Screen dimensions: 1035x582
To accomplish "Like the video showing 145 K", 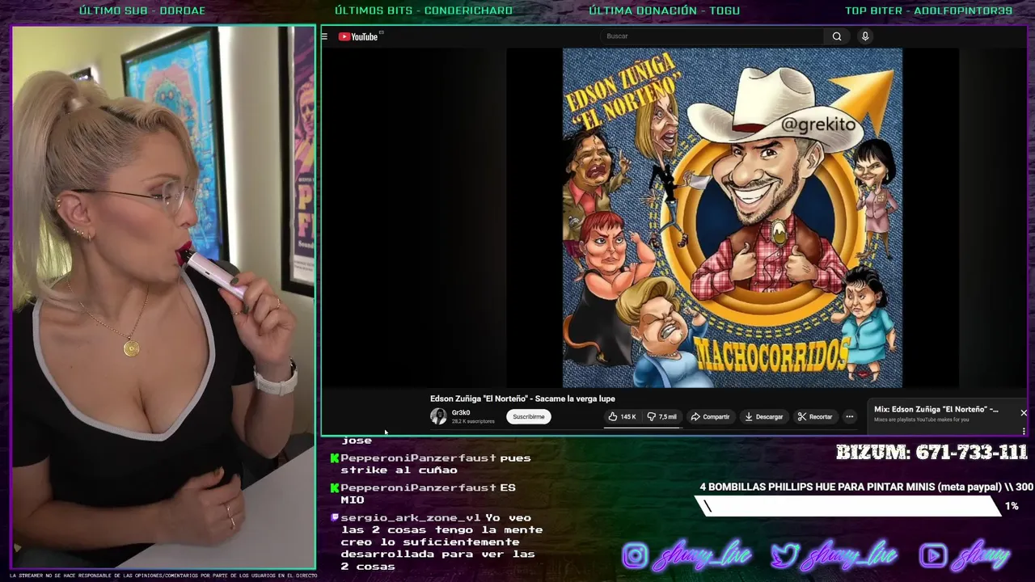I will click(x=622, y=416).
